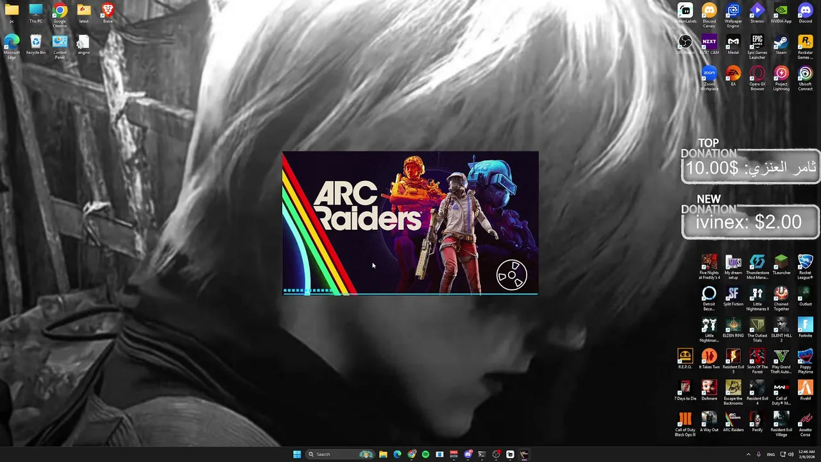
Task: Select the Outlast game icon
Action: (x=805, y=296)
